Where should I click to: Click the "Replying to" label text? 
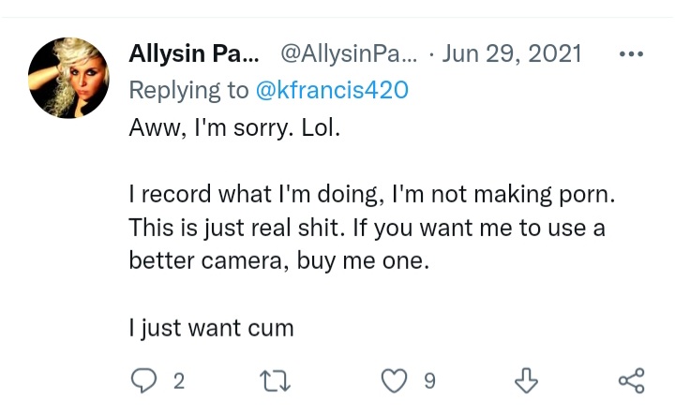[188, 91]
